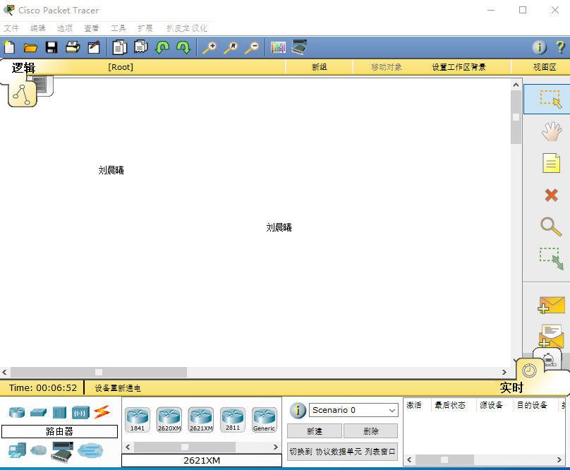Switch to the Logical workspace tab
Screen dimensions: 570x470
22,95
